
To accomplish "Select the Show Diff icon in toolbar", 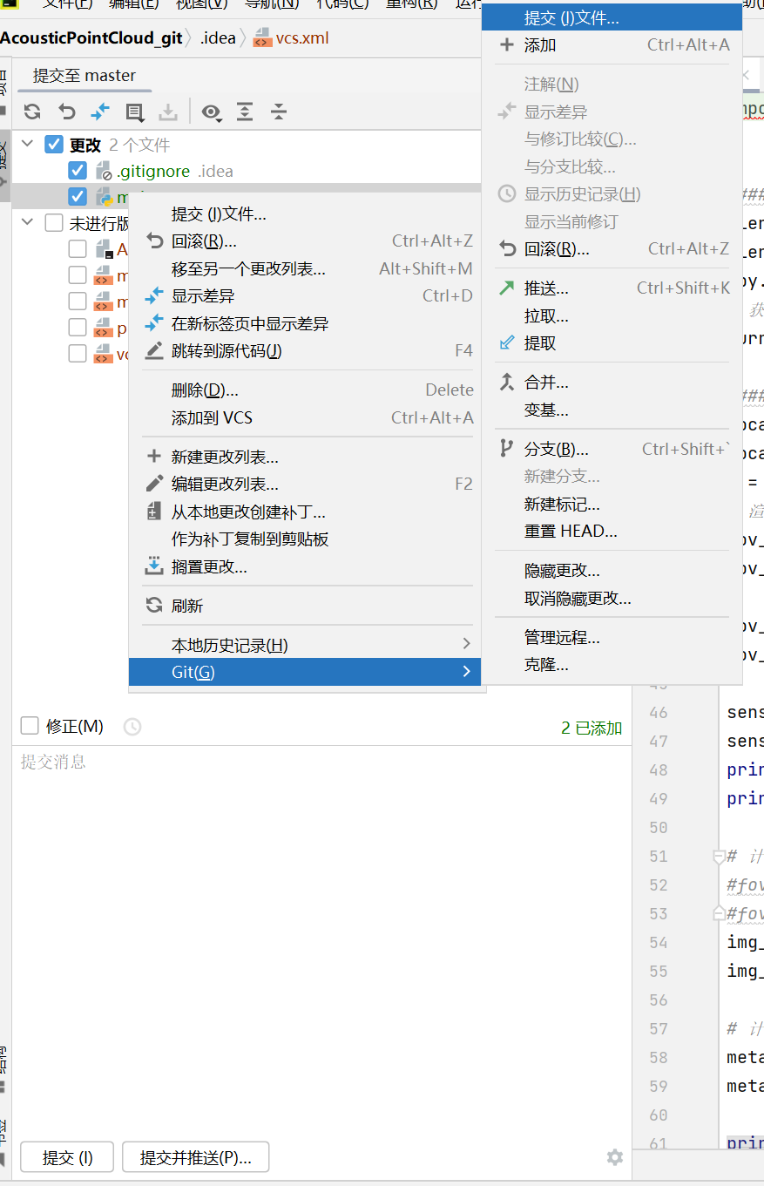I will click(100, 112).
